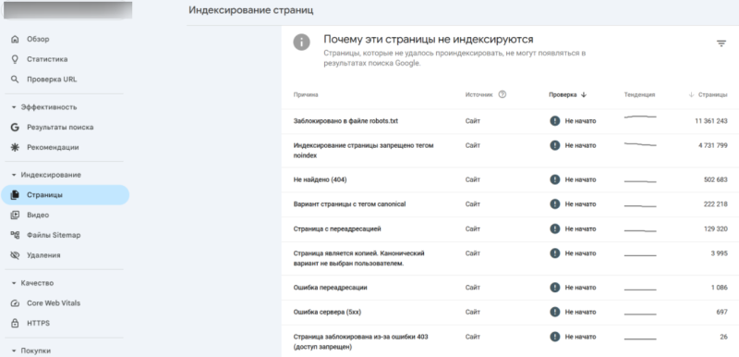Sort by the Тенденция column header
The image size is (739, 357).
639,94
